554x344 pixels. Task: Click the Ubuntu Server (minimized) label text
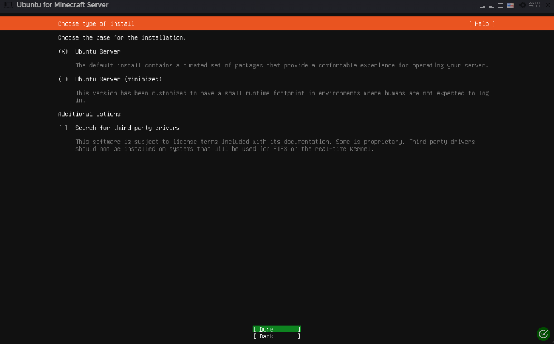(118, 79)
